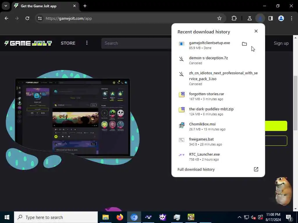
Task: Open the Chrome profile avatar
Action: coord(281,18)
